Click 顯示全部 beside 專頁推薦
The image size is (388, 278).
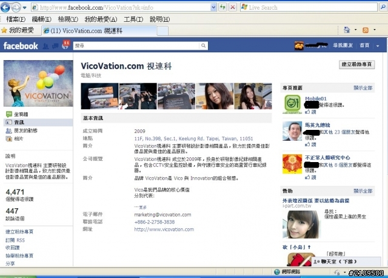pyautogui.click(x=363, y=88)
